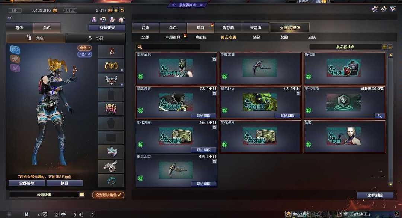Select the golden horns accessory slot

pos(111,66)
